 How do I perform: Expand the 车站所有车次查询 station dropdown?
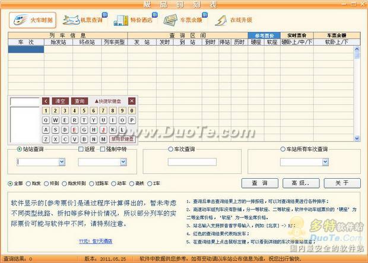325,162
